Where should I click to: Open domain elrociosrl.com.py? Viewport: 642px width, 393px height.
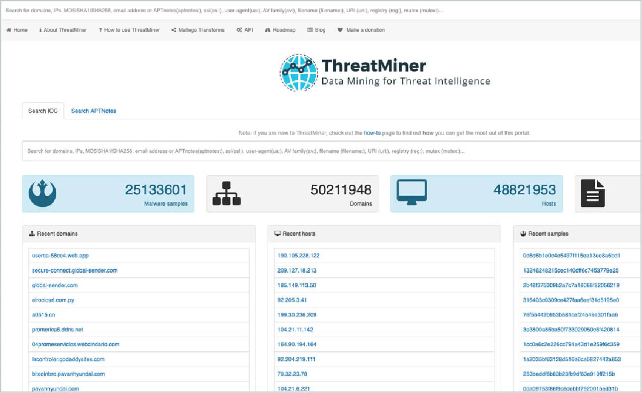[53, 300]
